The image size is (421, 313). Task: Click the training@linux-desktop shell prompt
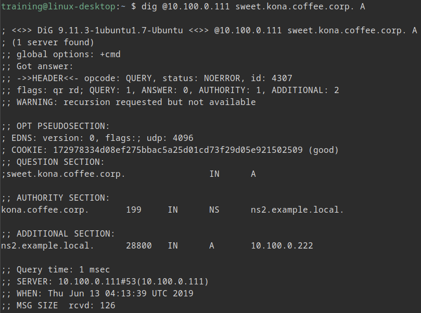pos(63,7)
